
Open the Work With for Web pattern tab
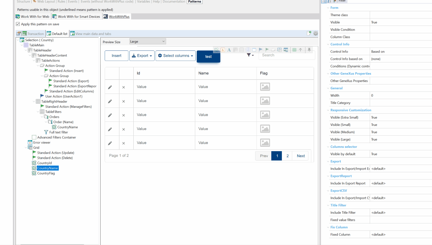(33, 16)
